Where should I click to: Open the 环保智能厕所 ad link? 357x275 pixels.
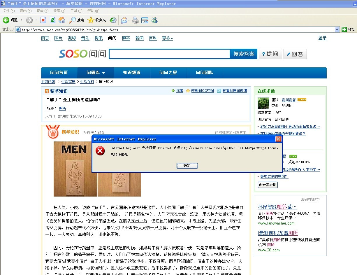click(x=277, y=207)
